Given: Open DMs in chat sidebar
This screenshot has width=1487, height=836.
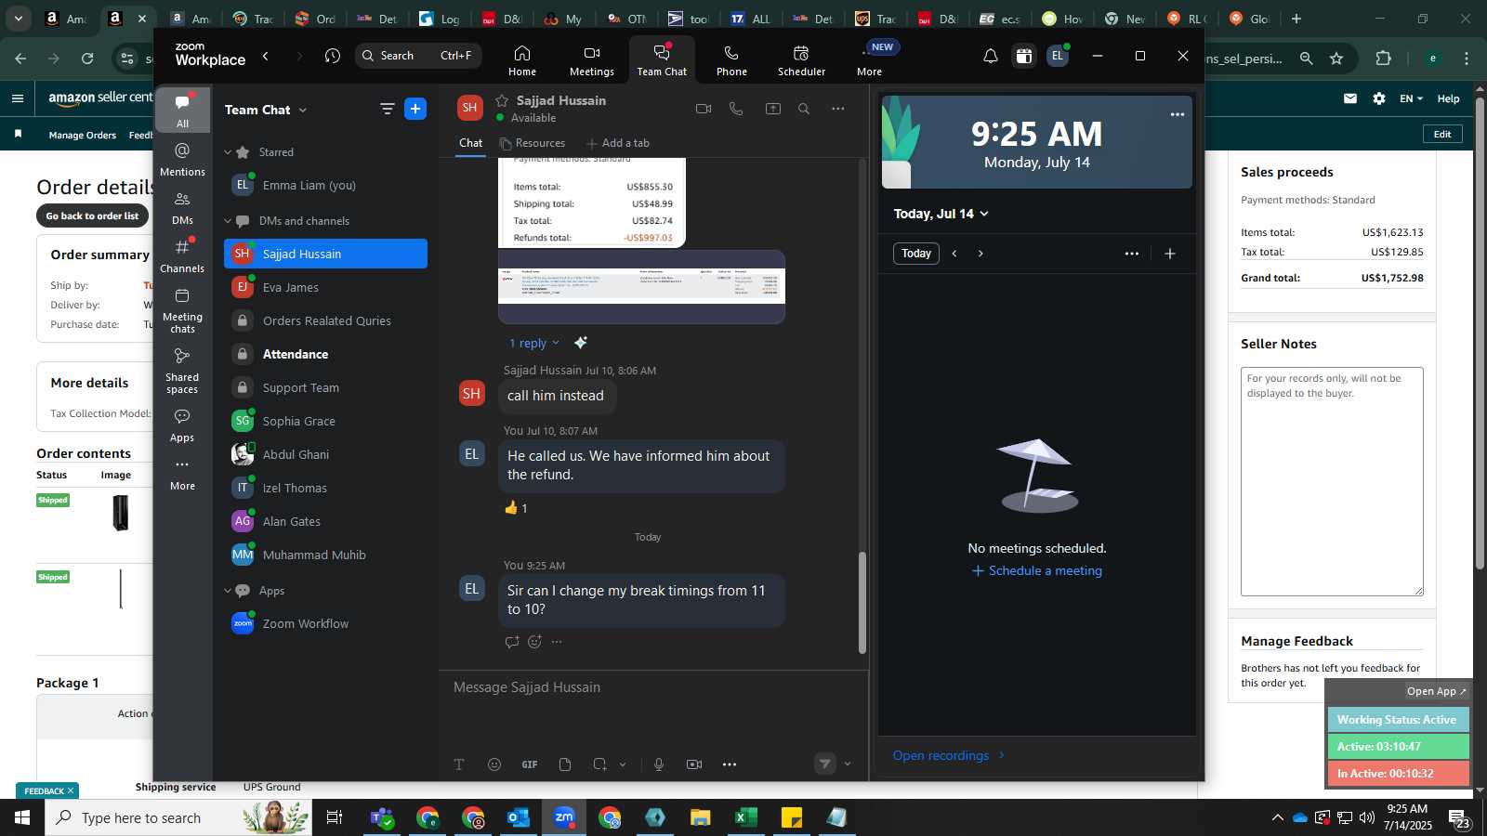Looking at the screenshot, I should point(182,208).
